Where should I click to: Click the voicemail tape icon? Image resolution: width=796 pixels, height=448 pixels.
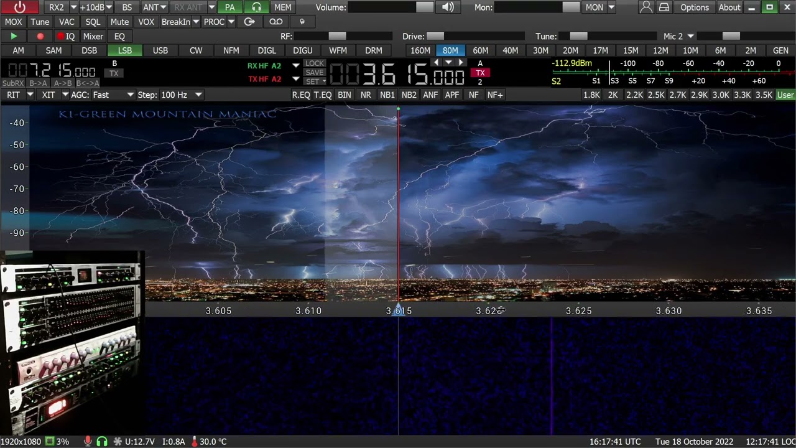click(276, 22)
